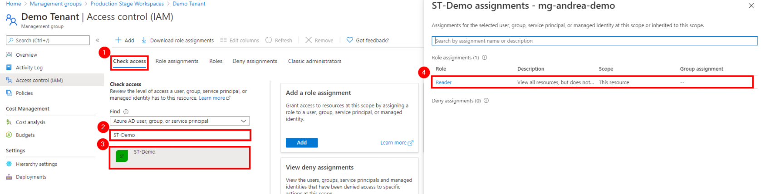Open Policies in the sidebar
This screenshot has width=761, height=194.
coord(24,93)
